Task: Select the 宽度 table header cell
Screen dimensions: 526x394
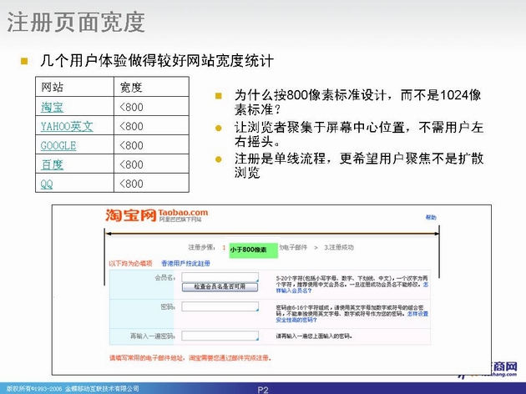Action: (151, 87)
